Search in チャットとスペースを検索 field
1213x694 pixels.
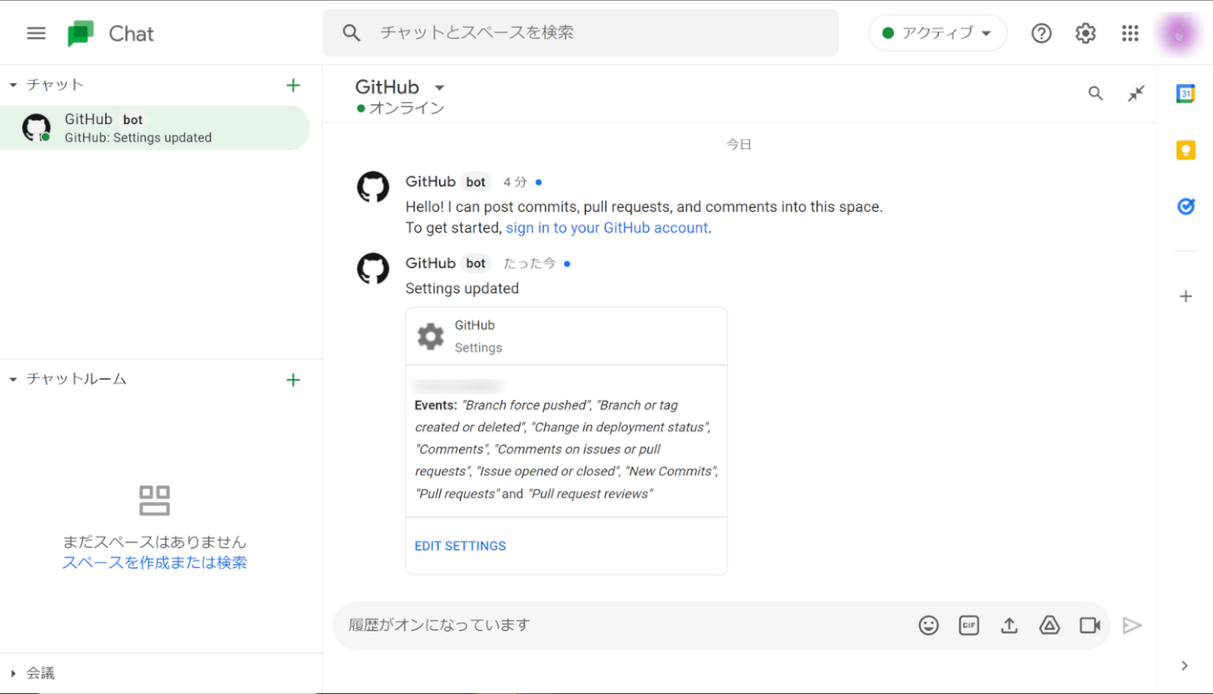tap(580, 33)
